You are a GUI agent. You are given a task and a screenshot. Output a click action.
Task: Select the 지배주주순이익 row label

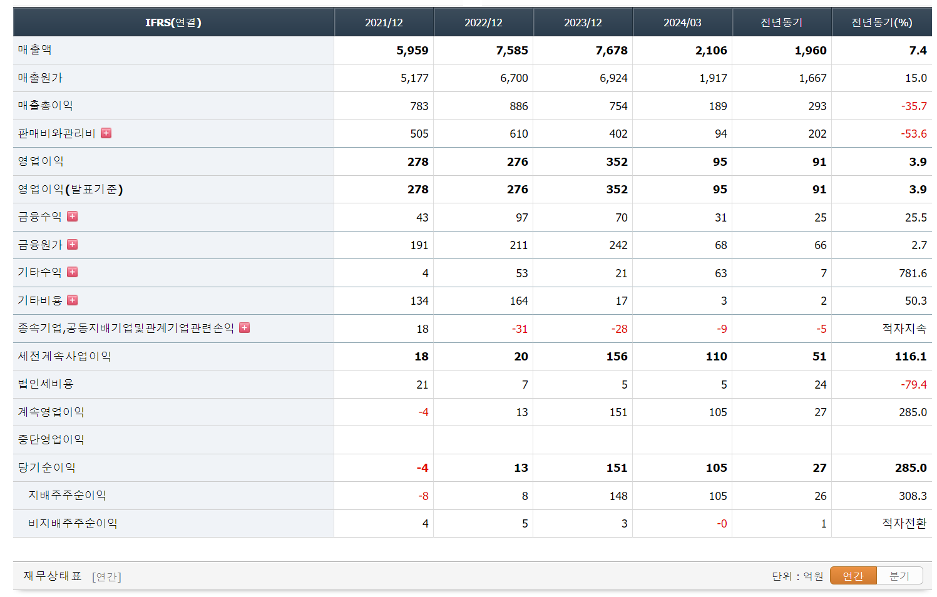click(x=67, y=495)
